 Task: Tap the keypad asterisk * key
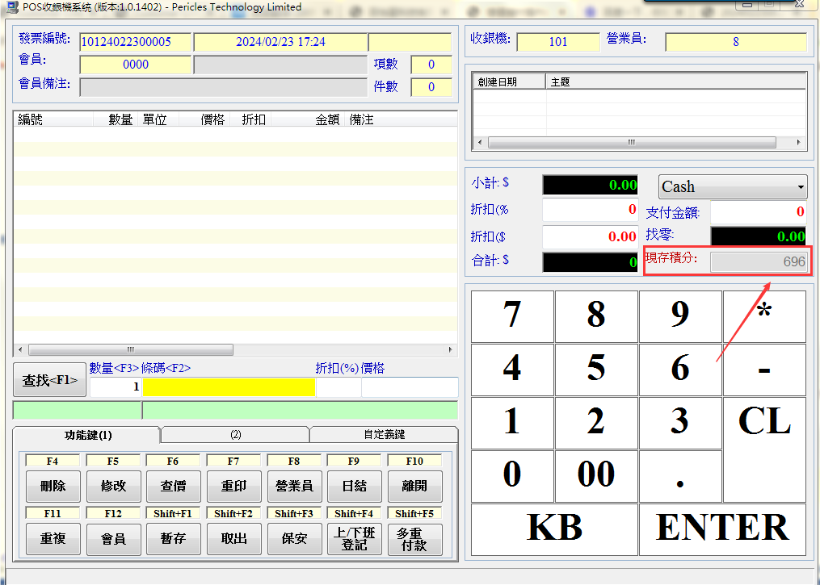(x=764, y=316)
